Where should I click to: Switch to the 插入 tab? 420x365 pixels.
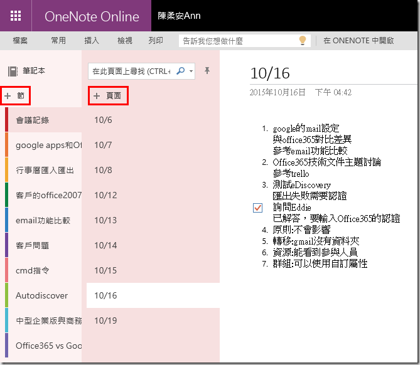(x=92, y=41)
